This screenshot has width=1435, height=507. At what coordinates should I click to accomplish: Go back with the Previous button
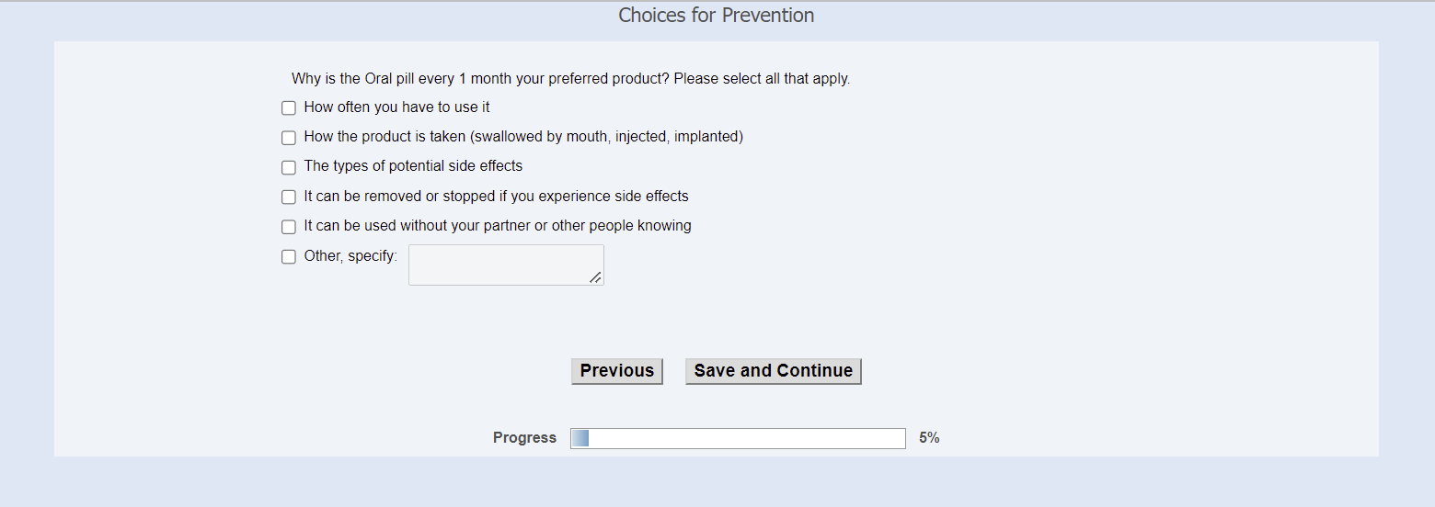[616, 371]
